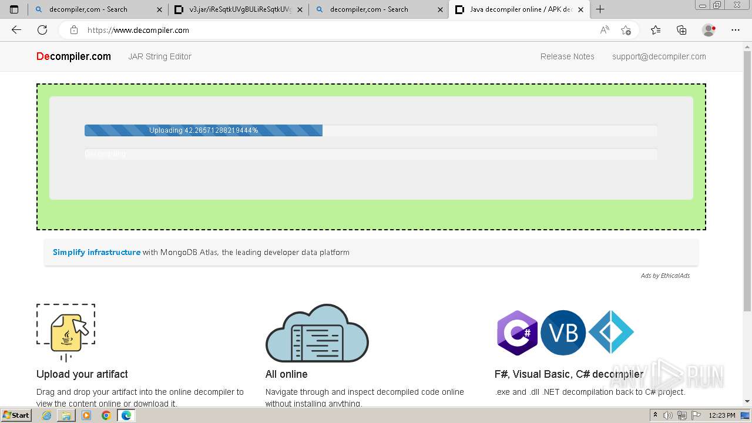Go back to previous page
Image resolution: width=752 pixels, height=423 pixels.
pos(16,30)
